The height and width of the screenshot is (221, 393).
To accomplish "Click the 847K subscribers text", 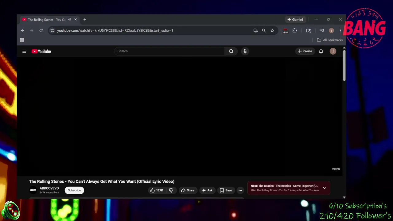I will (x=49, y=192).
